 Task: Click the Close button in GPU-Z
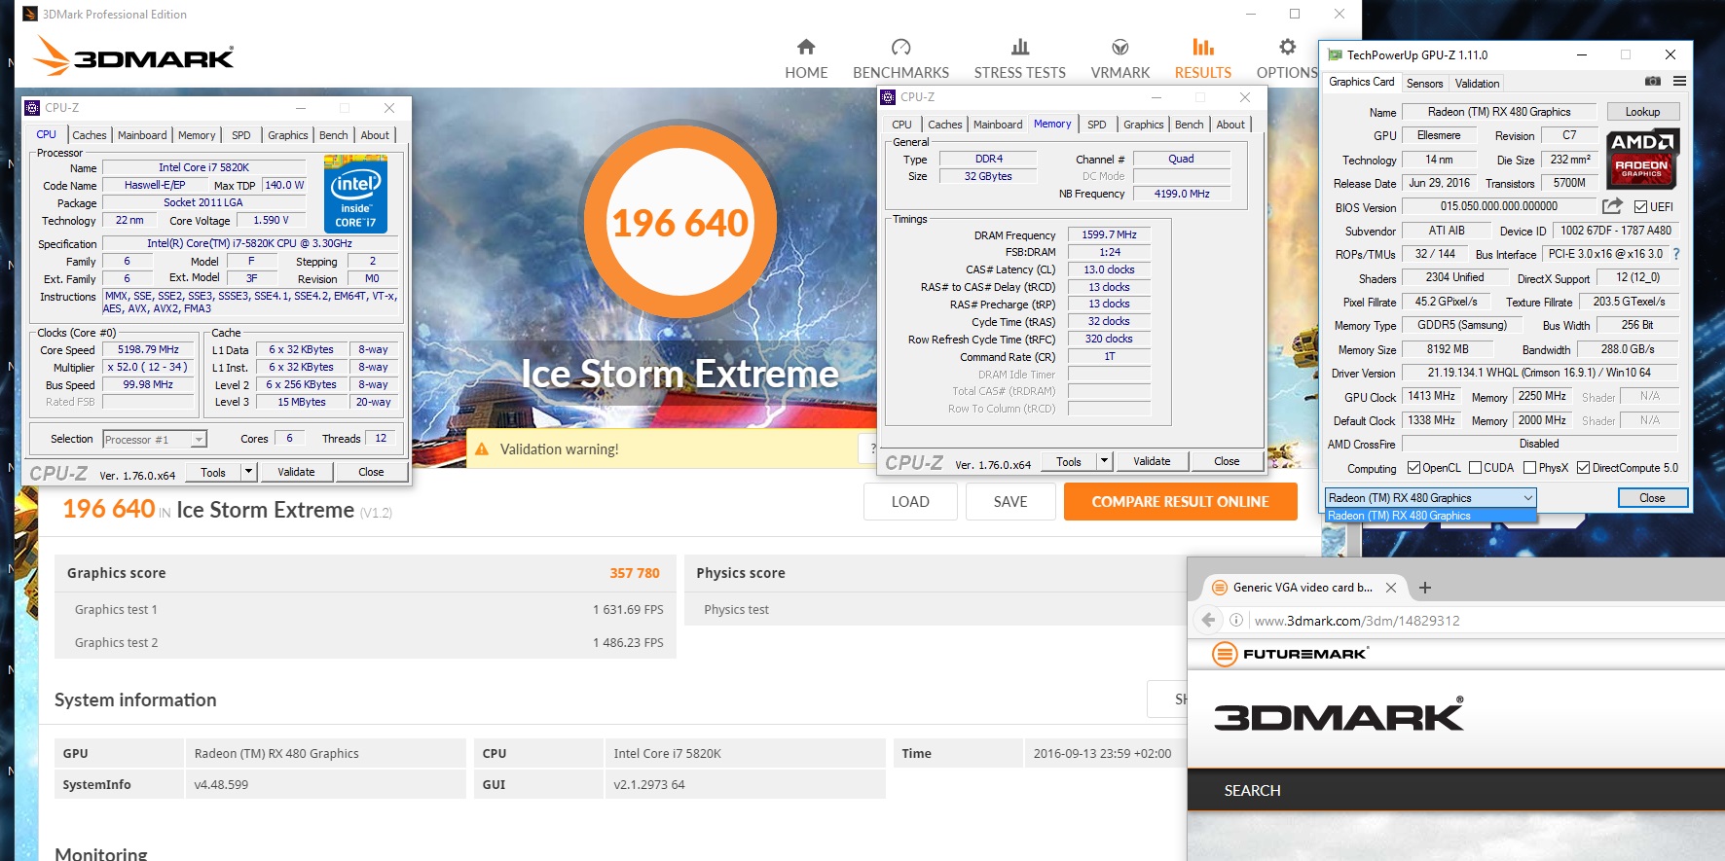coord(1652,497)
